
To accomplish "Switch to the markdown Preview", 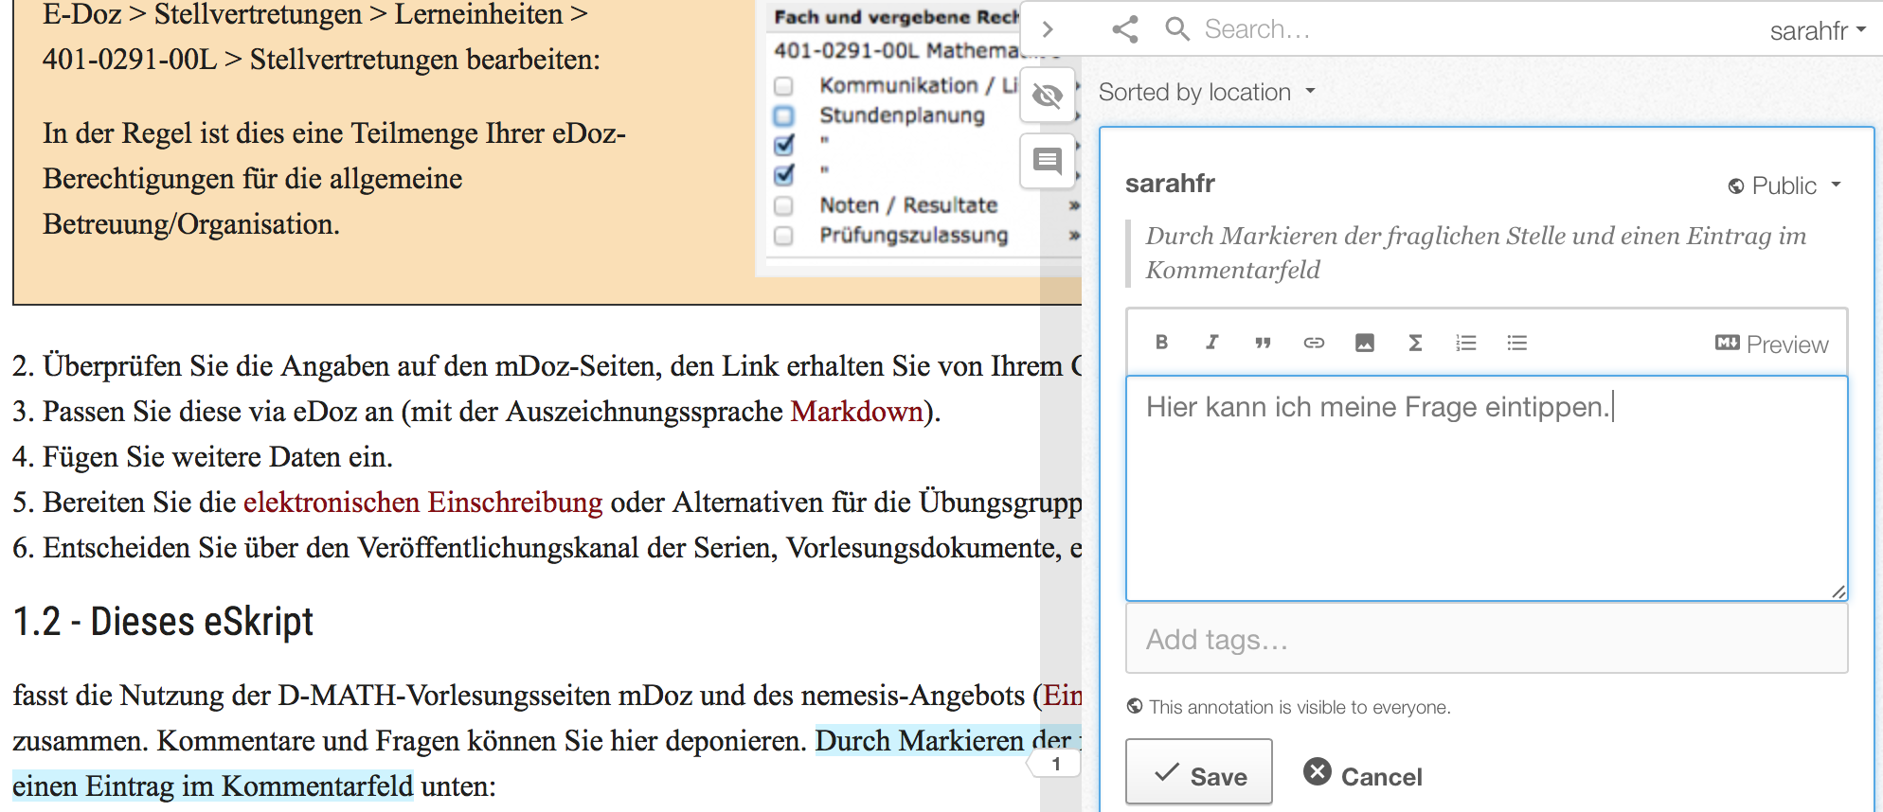I will pyautogui.click(x=1771, y=344).
